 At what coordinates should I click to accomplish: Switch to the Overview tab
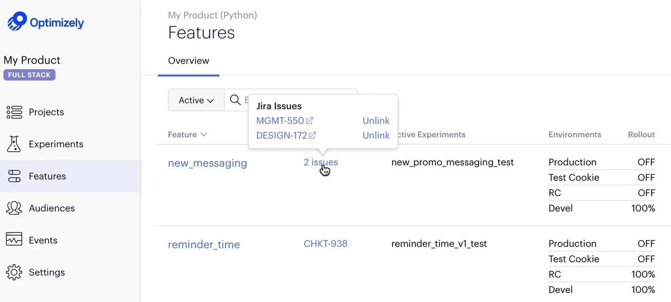point(188,61)
